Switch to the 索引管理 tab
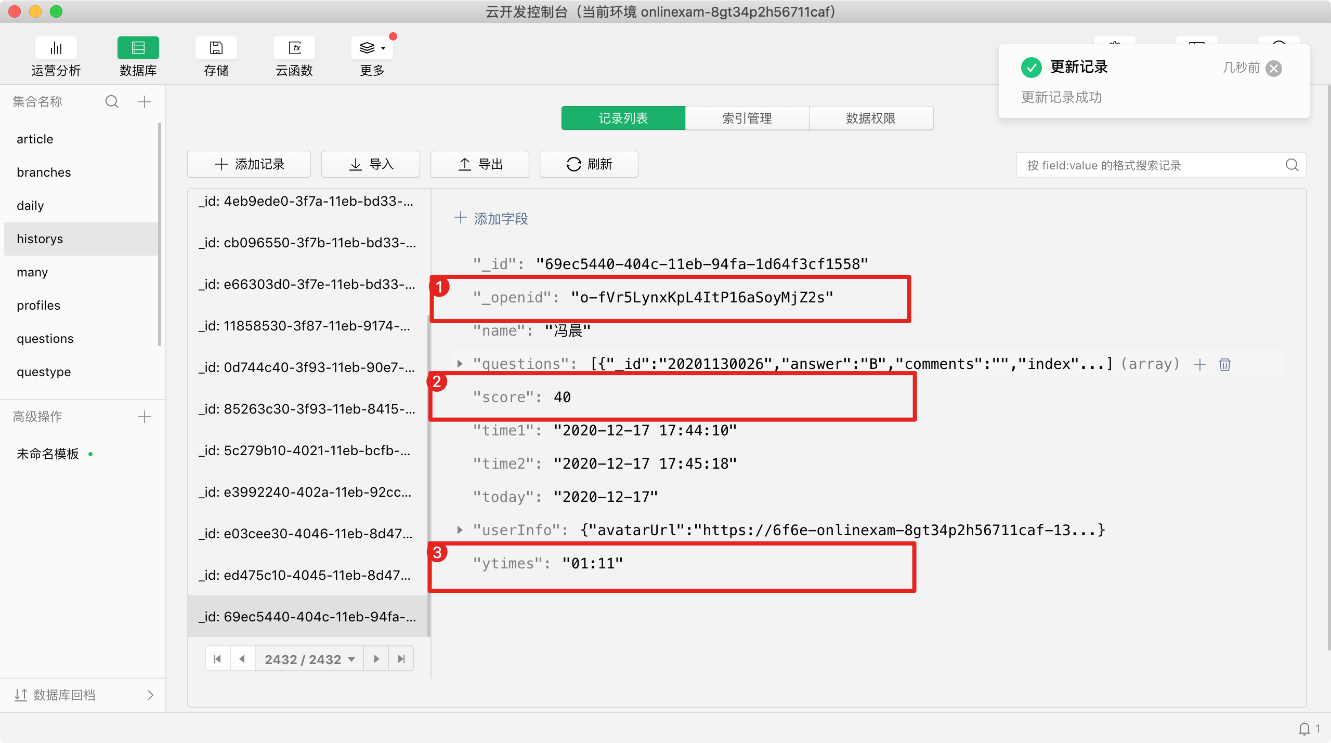 coord(747,118)
